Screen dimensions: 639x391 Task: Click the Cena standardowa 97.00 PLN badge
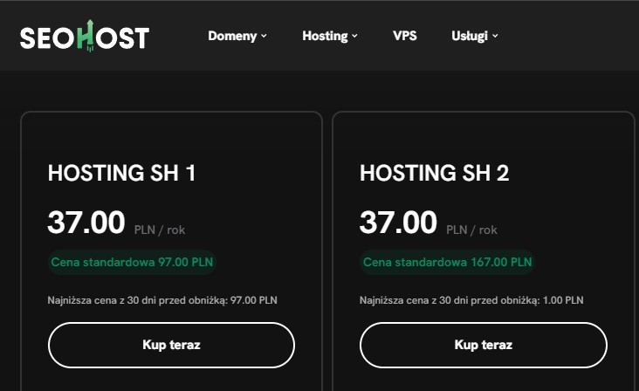click(133, 262)
